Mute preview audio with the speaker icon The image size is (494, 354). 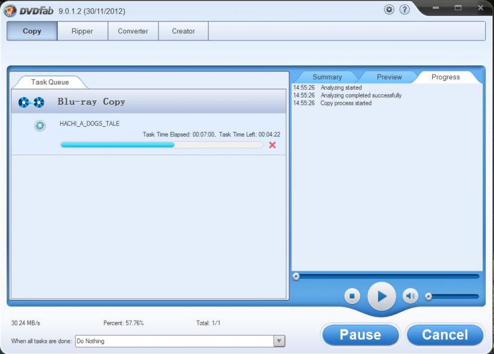410,296
